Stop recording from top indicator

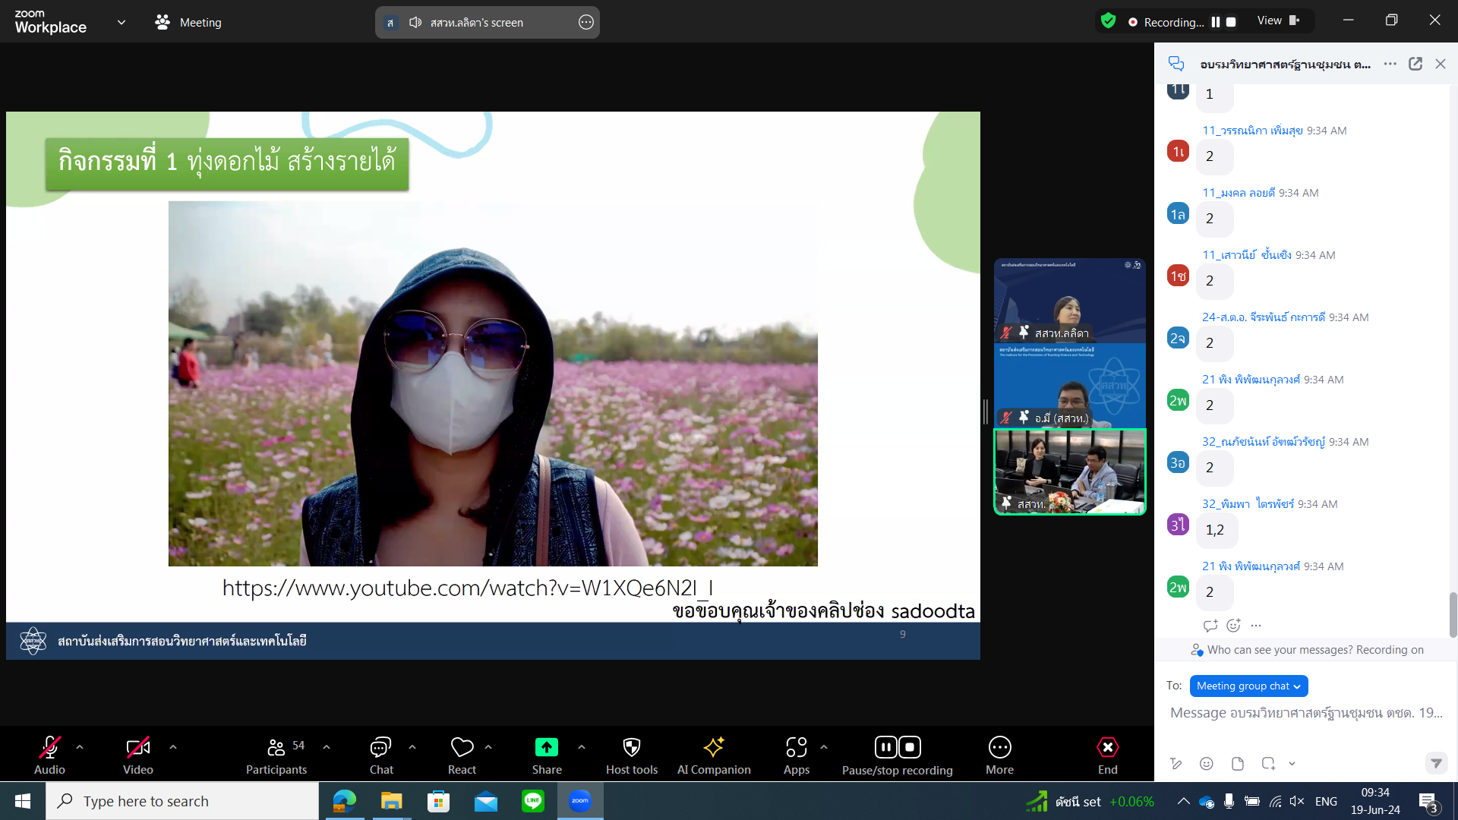1231,22
